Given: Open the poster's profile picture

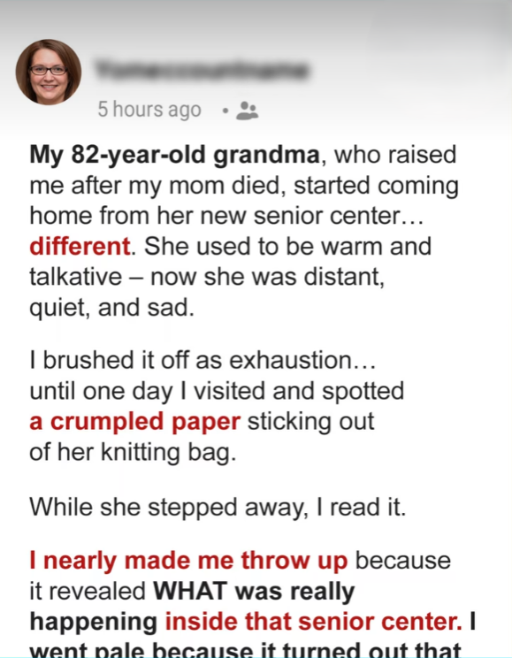Looking at the screenshot, I should [x=49, y=73].
